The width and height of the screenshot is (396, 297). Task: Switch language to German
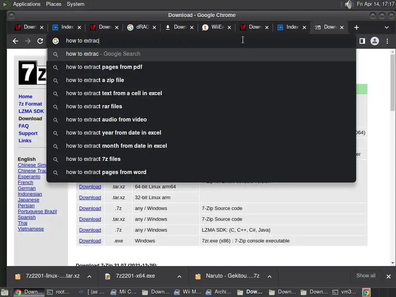point(27,188)
